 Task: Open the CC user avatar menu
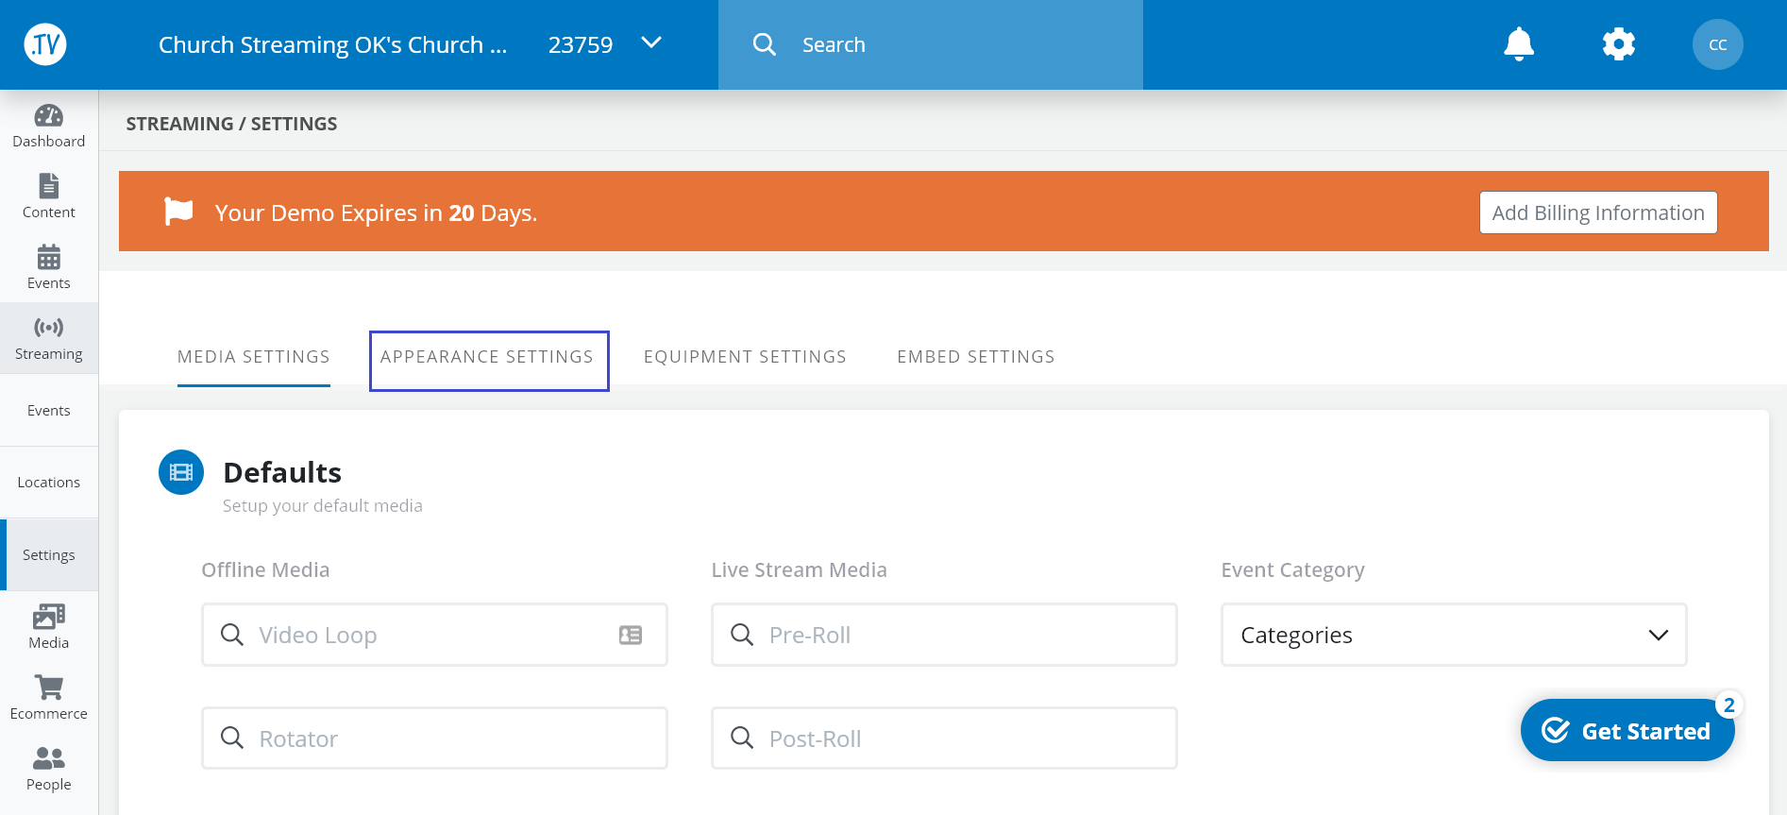pos(1717,44)
